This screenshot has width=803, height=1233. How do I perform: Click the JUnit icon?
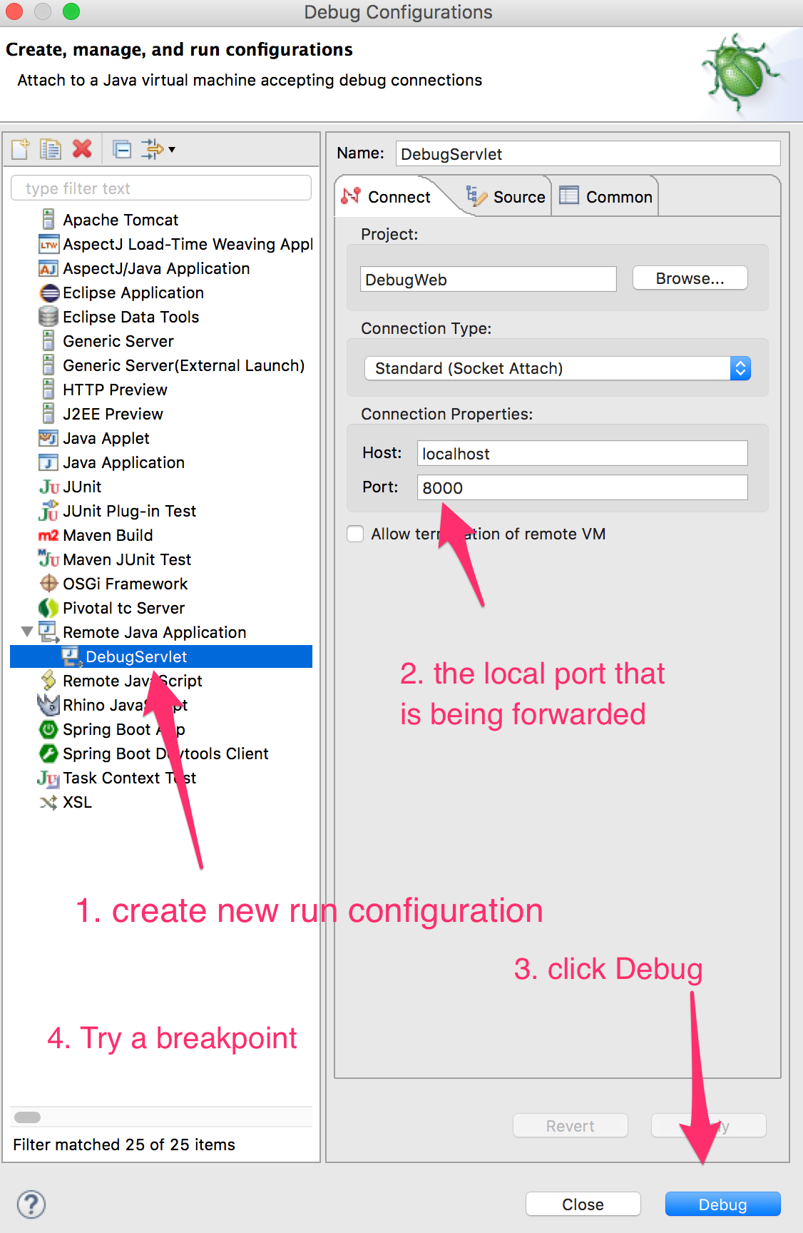(x=49, y=487)
